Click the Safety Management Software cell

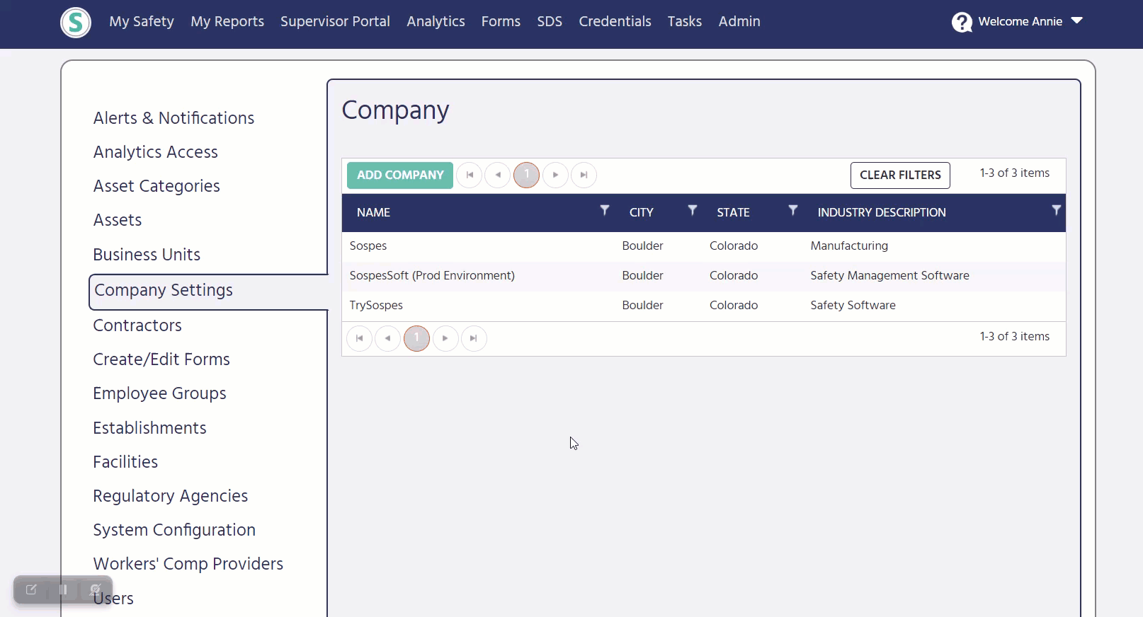click(889, 275)
